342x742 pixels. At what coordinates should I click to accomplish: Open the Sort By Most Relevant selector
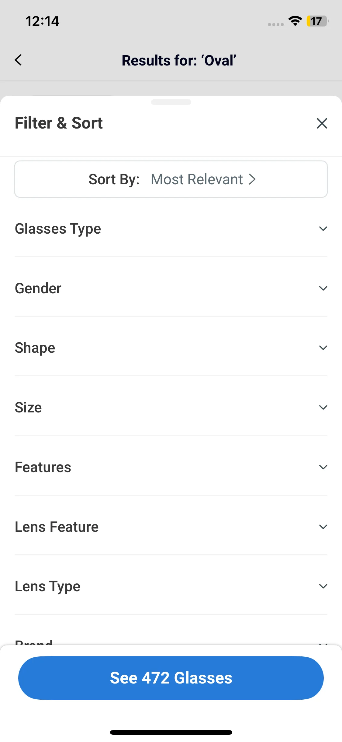tap(171, 179)
